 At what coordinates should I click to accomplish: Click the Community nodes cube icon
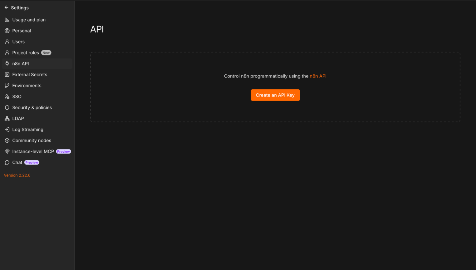pos(7,140)
